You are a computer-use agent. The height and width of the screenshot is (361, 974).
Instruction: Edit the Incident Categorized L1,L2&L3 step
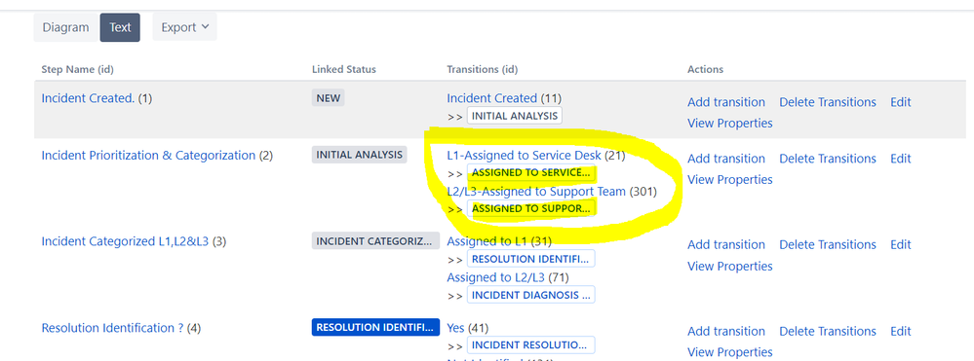coord(901,244)
